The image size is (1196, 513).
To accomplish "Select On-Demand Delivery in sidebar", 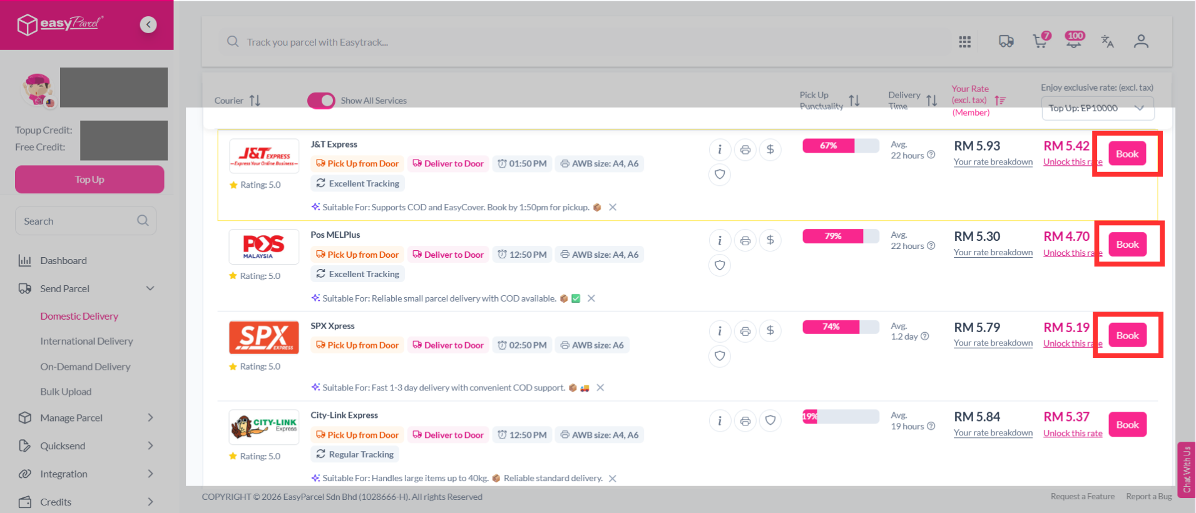I will [x=85, y=367].
